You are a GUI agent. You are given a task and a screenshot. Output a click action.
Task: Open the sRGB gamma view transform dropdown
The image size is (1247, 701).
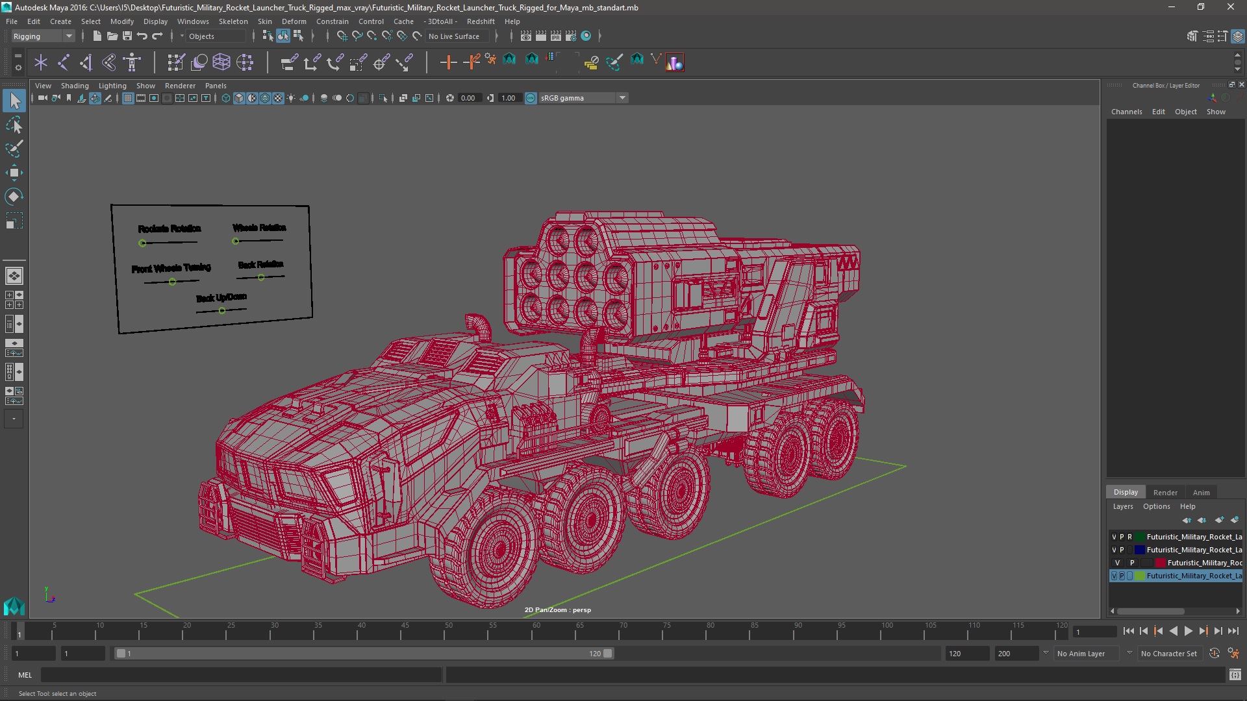(x=583, y=98)
